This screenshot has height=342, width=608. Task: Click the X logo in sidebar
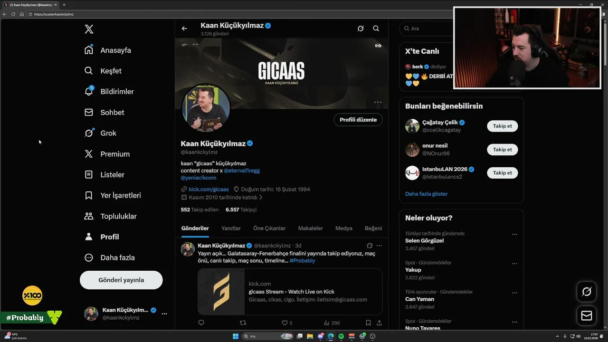pos(89,29)
